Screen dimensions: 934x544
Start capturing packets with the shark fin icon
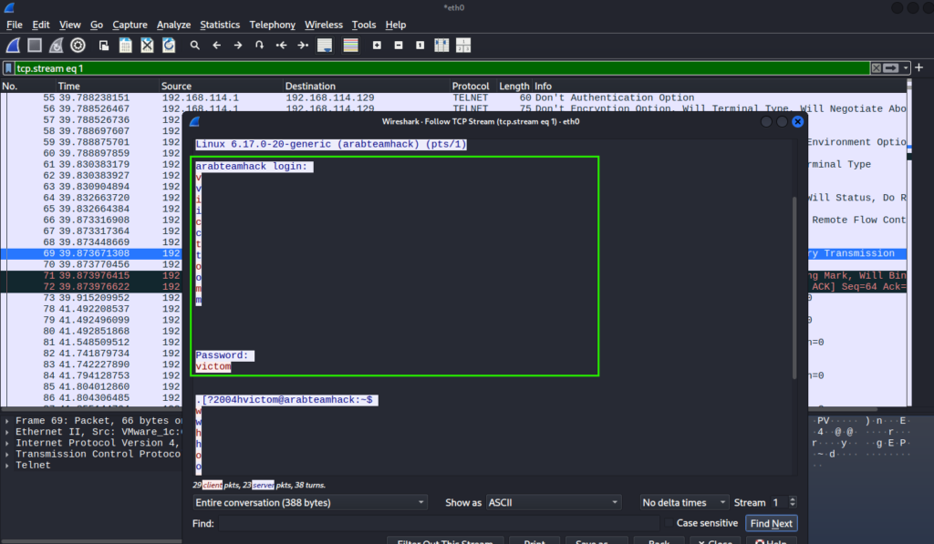(x=13, y=45)
